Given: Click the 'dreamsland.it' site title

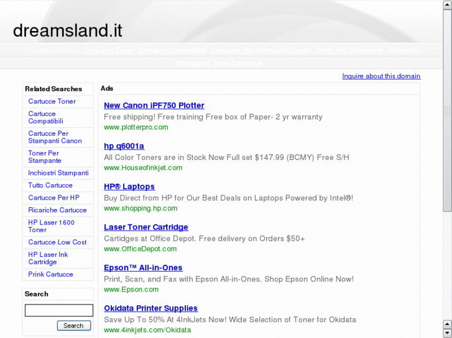Looking at the screenshot, I should (x=67, y=30).
